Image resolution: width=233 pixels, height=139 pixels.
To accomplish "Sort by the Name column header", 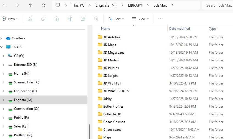I will pyautogui.click(x=106, y=29).
